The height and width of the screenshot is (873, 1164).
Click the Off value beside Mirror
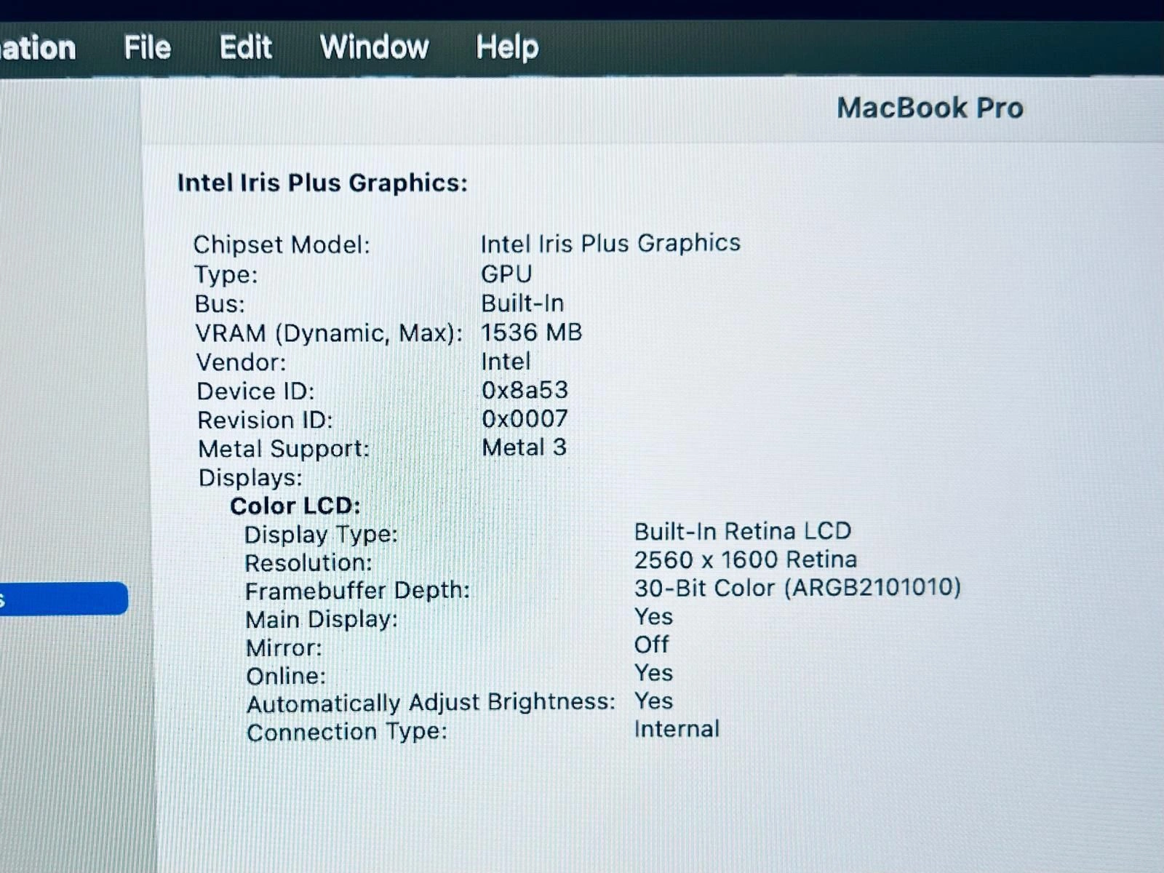651,645
